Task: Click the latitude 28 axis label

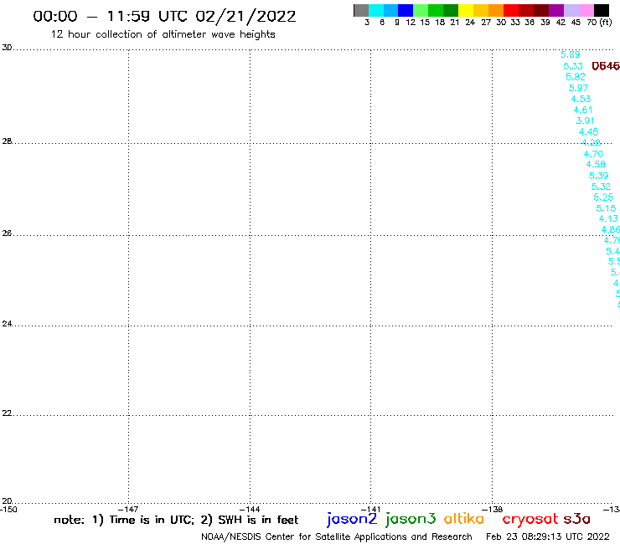Action: pos(7,141)
